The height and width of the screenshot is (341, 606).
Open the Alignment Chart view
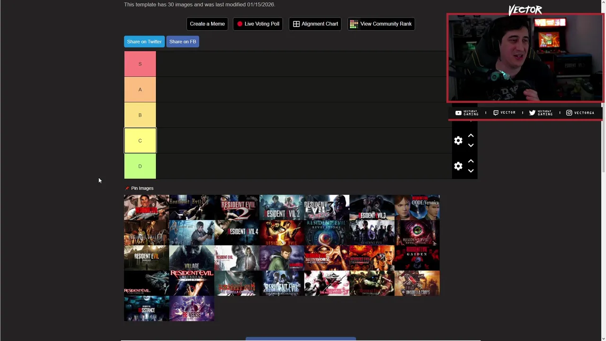click(315, 24)
